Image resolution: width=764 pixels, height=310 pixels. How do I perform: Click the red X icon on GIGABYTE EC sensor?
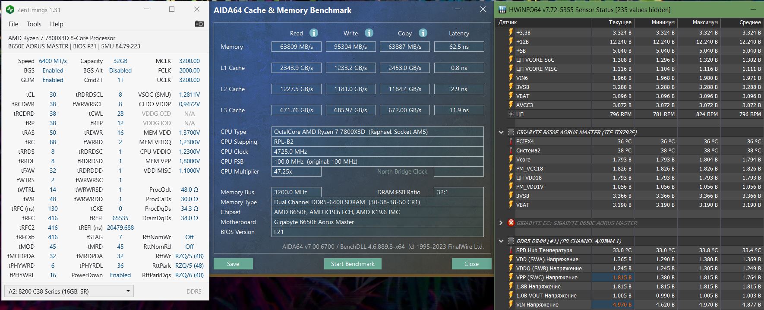(x=511, y=223)
